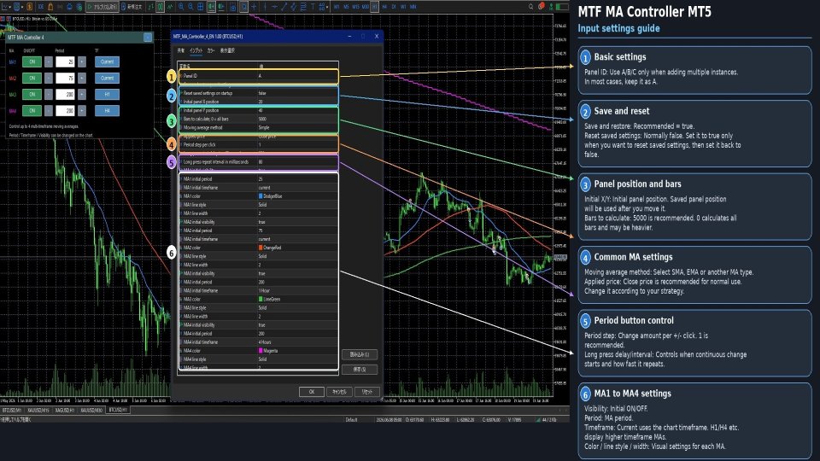Toggle MA1 ON button in controller panel

pyautogui.click(x=32, y=61)
